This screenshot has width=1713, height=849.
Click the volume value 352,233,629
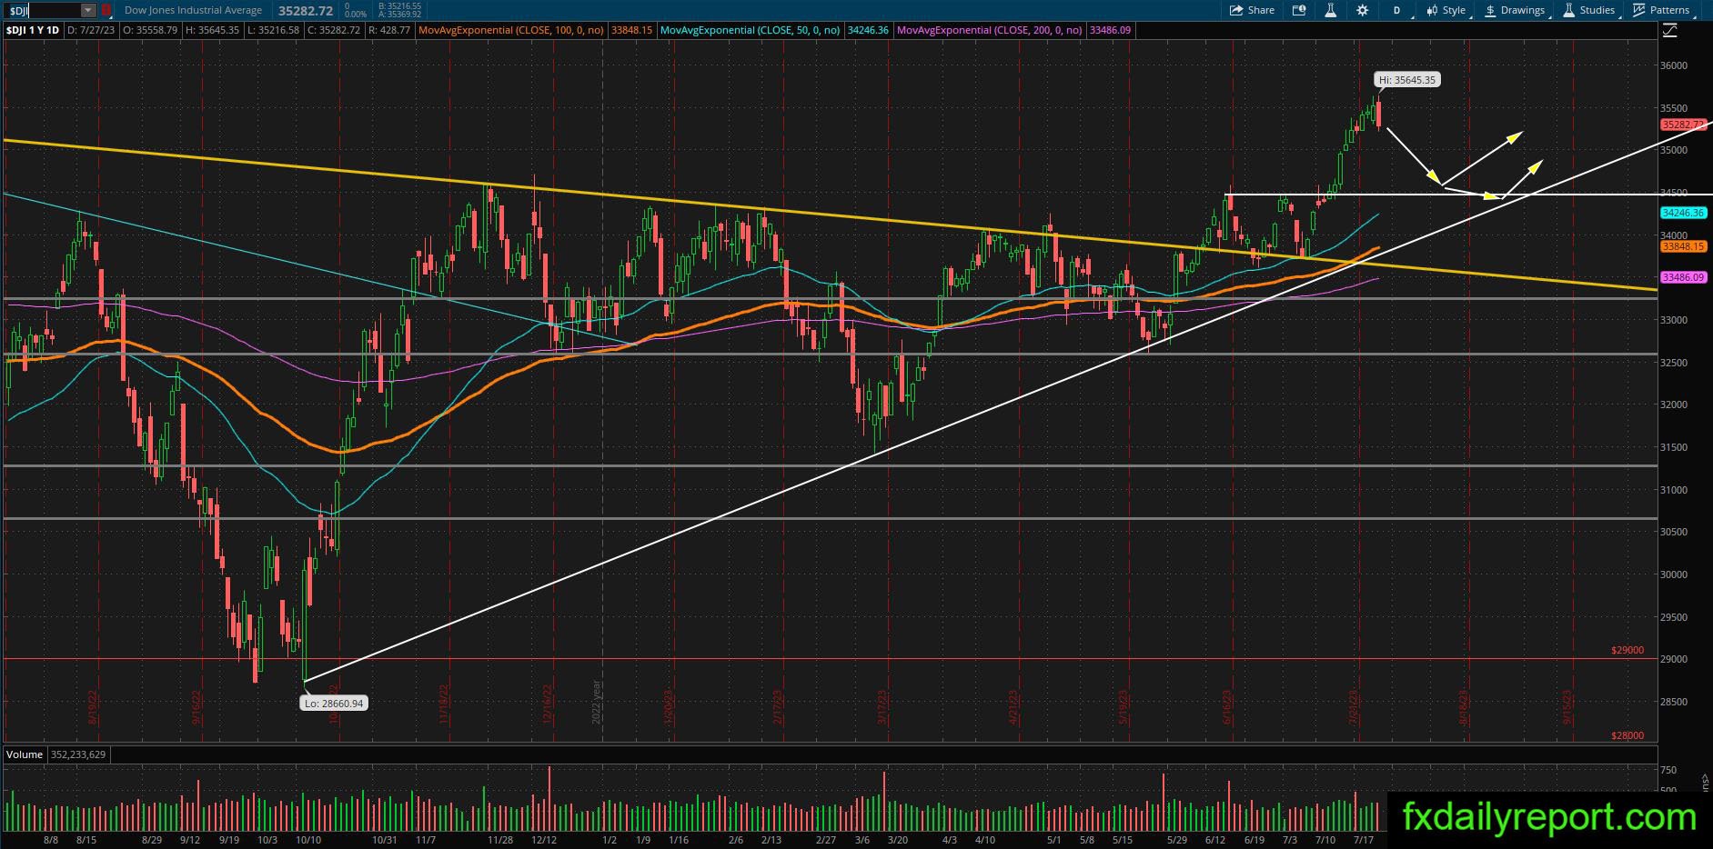(79, 754)
